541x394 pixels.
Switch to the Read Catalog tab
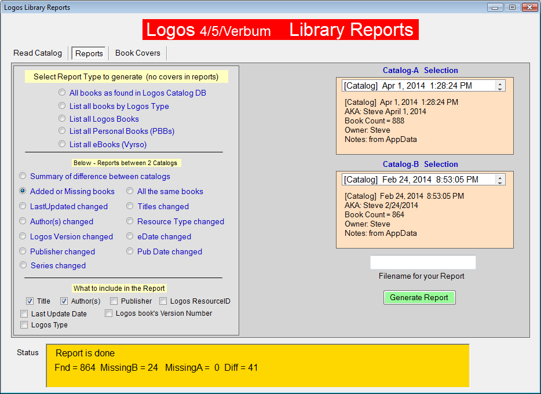point(38,53)
